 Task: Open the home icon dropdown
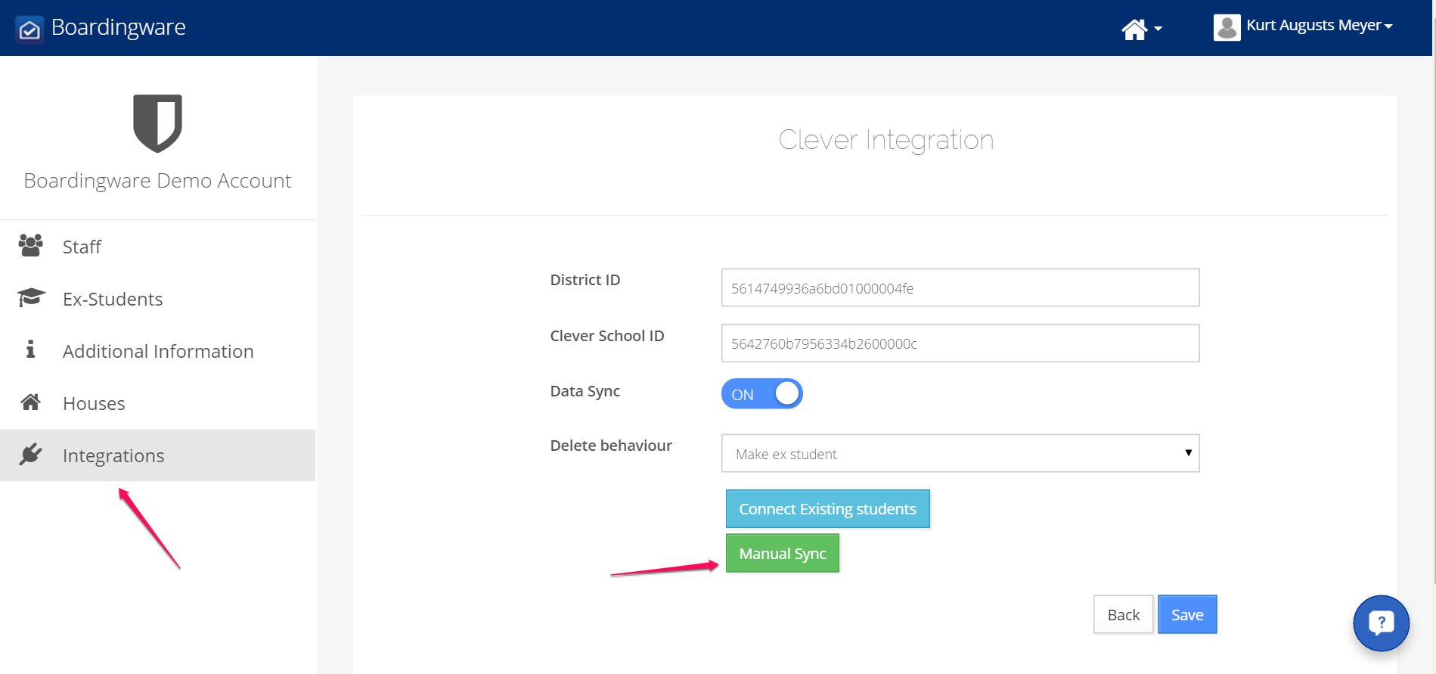pyautogui.click(x=1141, y=30)
